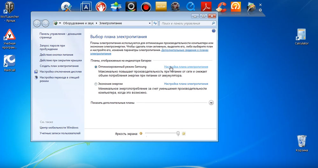This screenshot has height=168, width=318.
Task: Open the blue help question mark icon
Action: (213, 31)
